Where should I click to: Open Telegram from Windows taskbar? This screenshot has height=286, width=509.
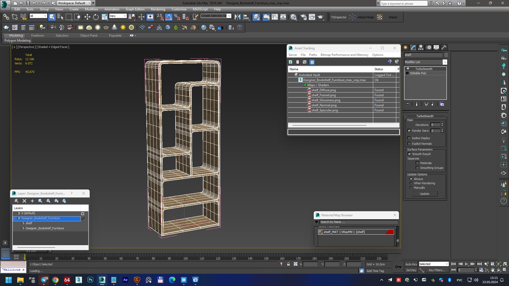click(44, 280)
